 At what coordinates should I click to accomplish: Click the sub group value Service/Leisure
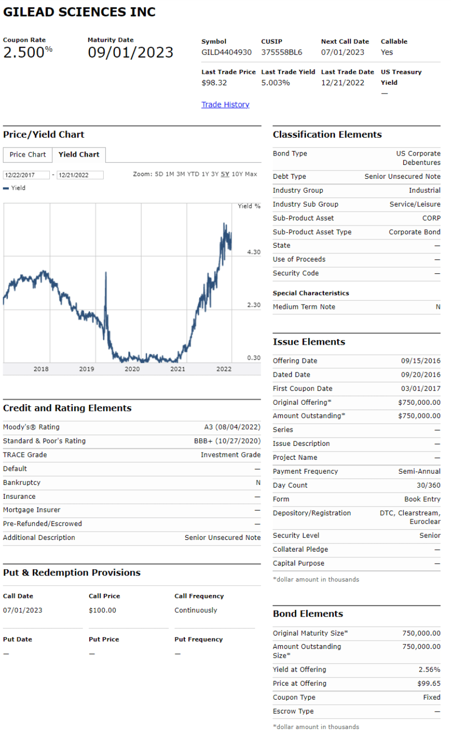pos(415,204)
